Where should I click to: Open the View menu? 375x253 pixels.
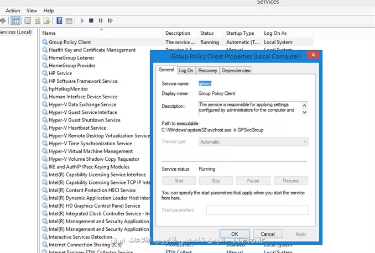32,10
